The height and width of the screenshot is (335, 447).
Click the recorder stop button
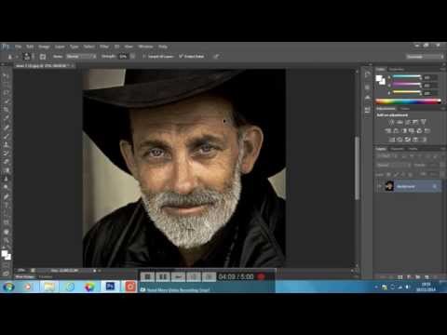tap(148, 276)
